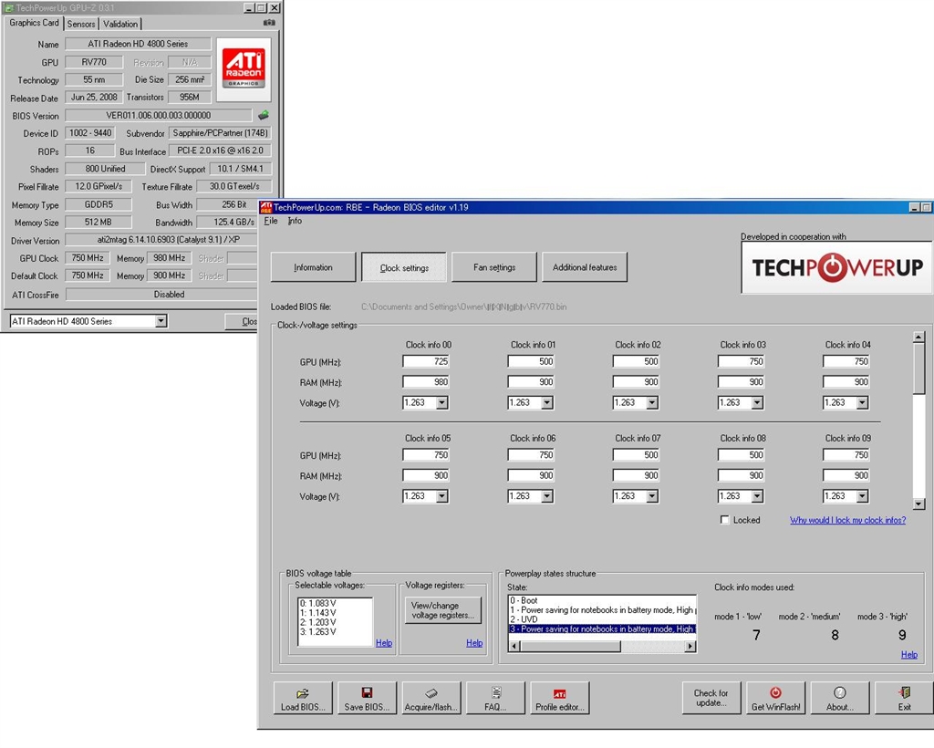Click Help link under selectable voltages

[384, 642]
